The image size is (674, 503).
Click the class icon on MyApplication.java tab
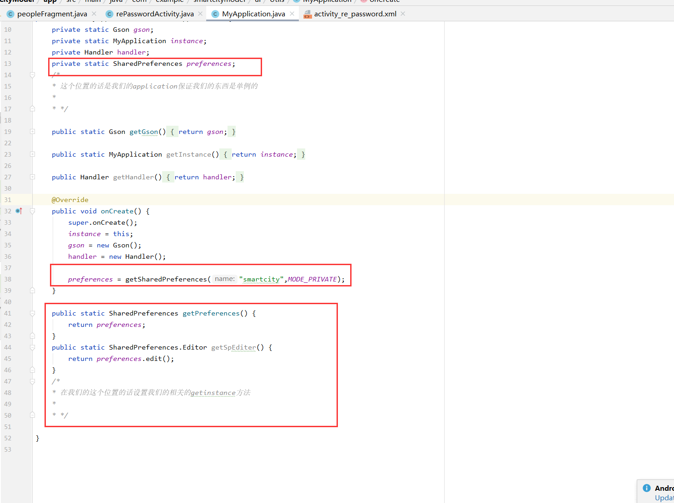[215, 14]
